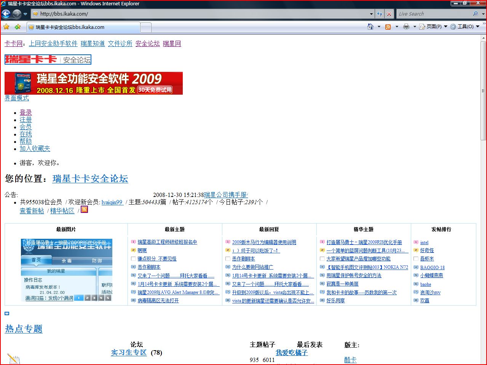Expand the Home button dropdown arrow

click(378, 27)
